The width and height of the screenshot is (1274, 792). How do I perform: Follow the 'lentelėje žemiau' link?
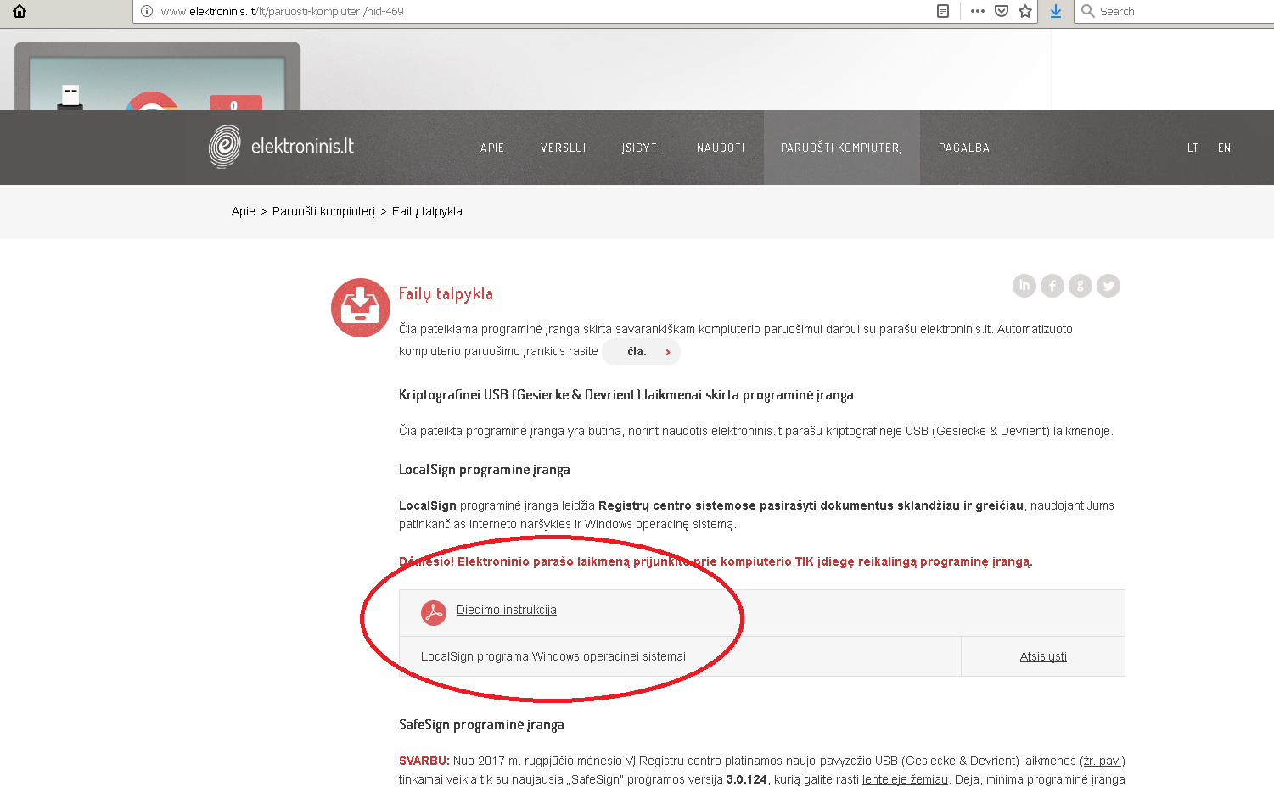pos(905,779)
